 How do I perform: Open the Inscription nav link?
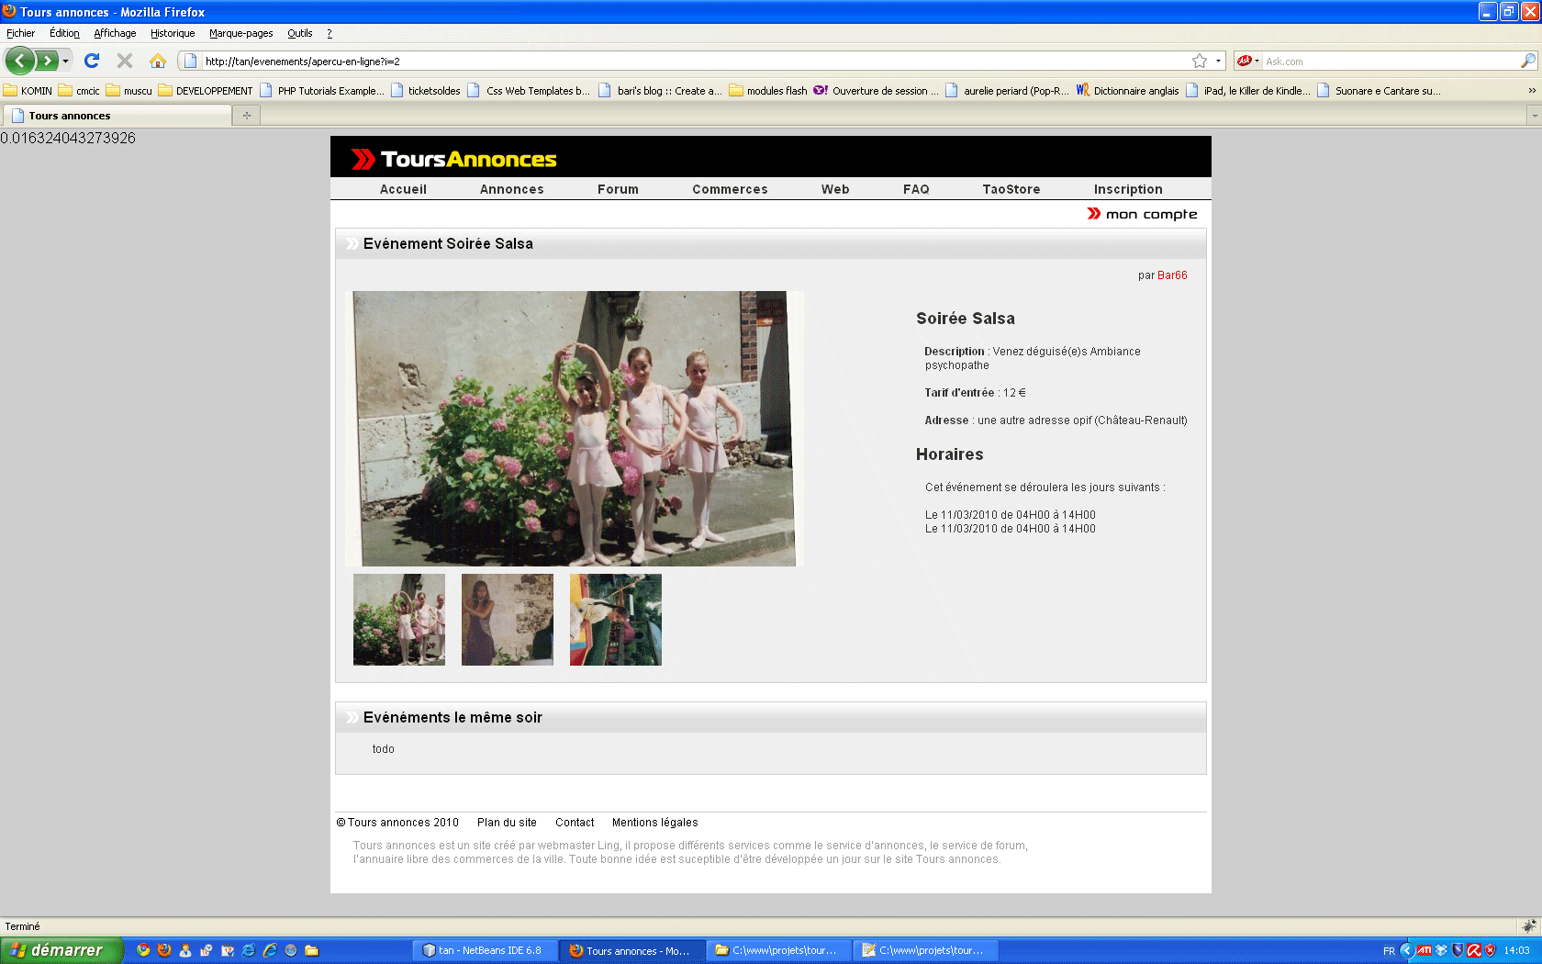point(1128,189)
